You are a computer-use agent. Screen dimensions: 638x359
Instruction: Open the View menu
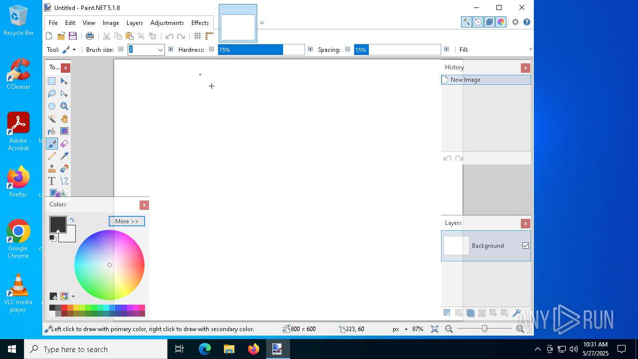tap(89, 23)
